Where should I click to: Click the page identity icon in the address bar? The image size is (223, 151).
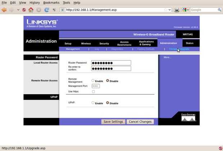click(x=63, y=10)
